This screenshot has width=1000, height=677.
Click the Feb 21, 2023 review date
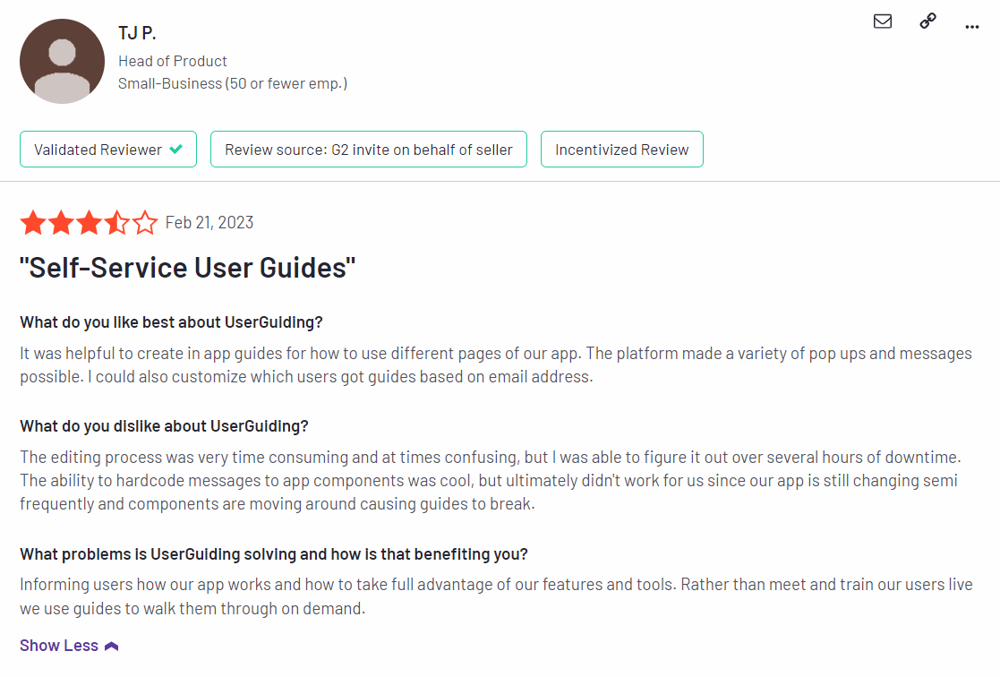click(x=209, y=223)
